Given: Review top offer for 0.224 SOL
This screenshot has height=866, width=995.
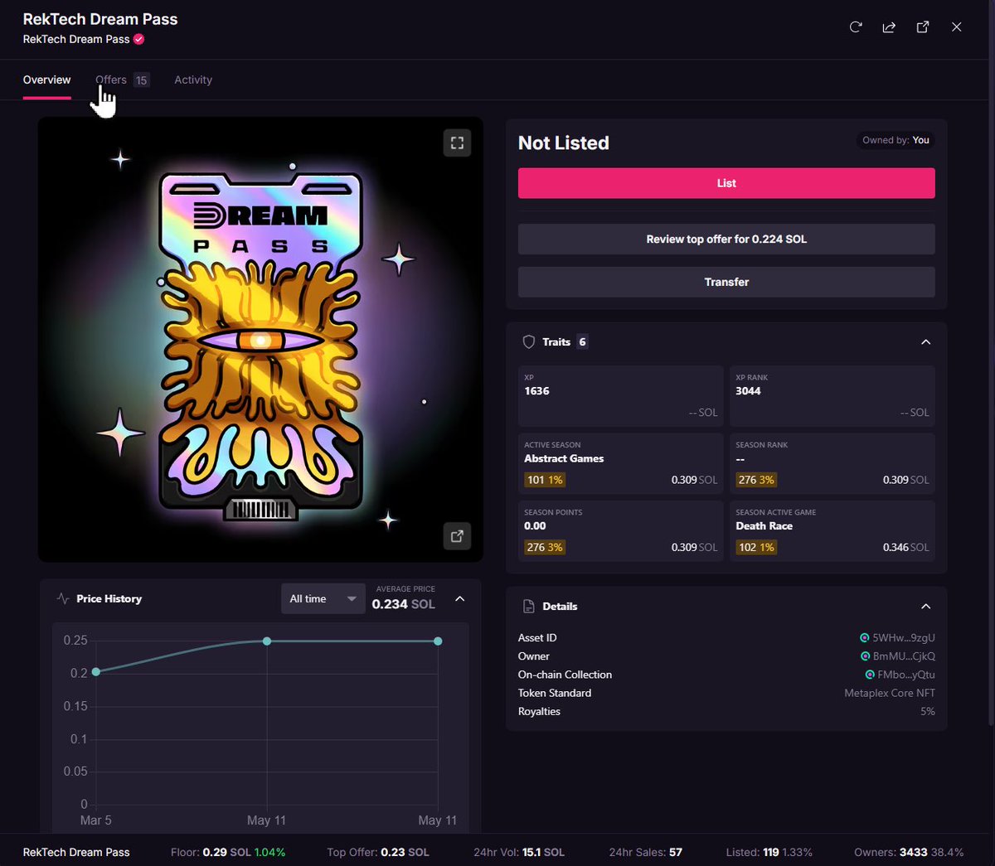Looking at the screenshot, I should [x=726, y=239].
